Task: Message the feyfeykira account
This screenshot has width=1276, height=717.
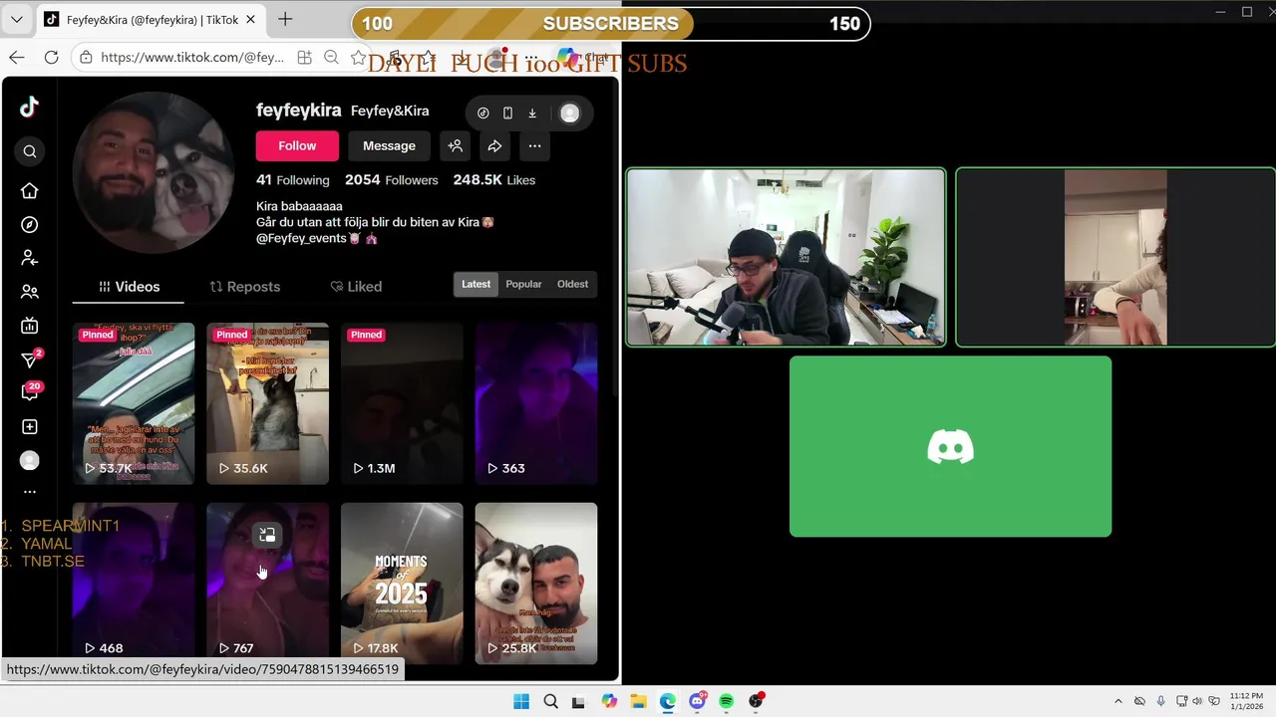Action: coord(389,145)
